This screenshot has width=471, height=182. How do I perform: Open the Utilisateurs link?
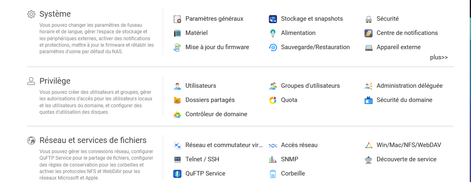pos(201,86)
